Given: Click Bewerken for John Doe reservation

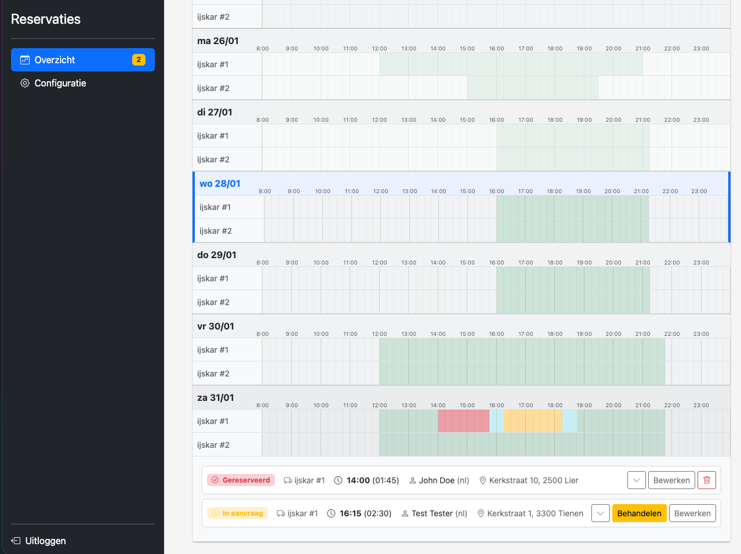Looking at the screenshot, I should 671,480.
